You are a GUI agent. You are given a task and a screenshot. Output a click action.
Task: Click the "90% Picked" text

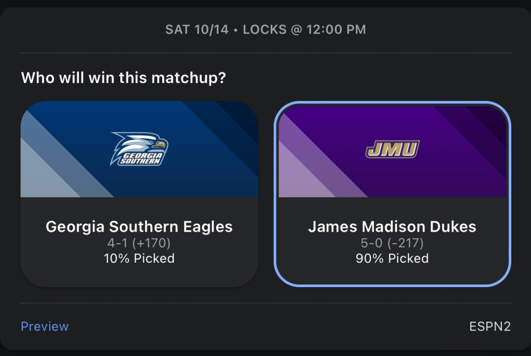(x=392, y=258)
